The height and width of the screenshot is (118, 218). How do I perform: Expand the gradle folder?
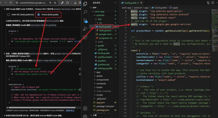click(x=96, y=46)
